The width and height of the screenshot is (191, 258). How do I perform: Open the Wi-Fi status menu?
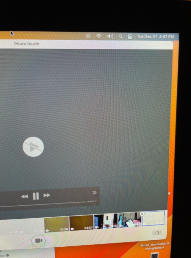click(x=99, y=36)
